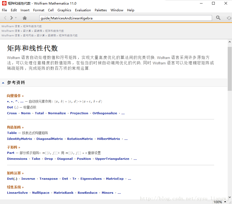232x204 pixels.
Task: Open the Part function link
Action: [11, 153]
